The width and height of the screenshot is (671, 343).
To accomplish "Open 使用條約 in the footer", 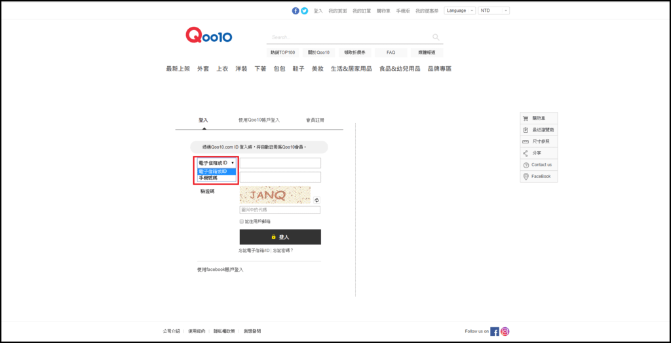I will tap(197, 331).
